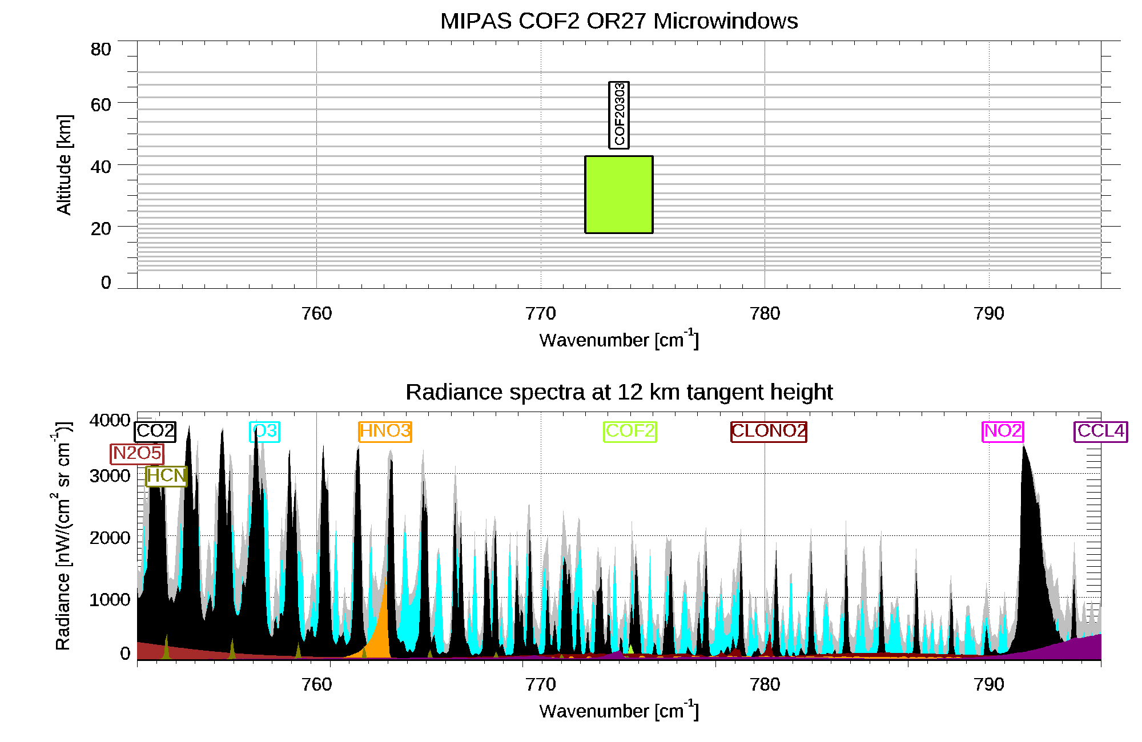
Task: Click the 80 altitude tick label
Action: [101, 50]
